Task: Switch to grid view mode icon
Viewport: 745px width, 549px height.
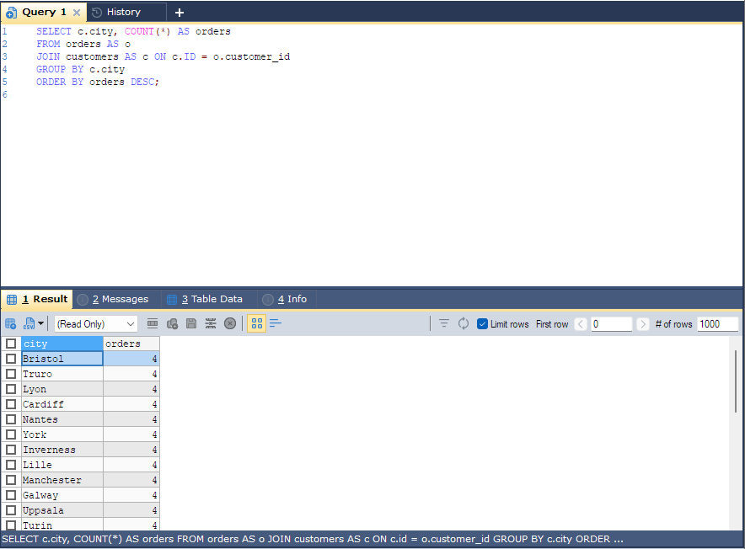Action: (x=256, y=324)
